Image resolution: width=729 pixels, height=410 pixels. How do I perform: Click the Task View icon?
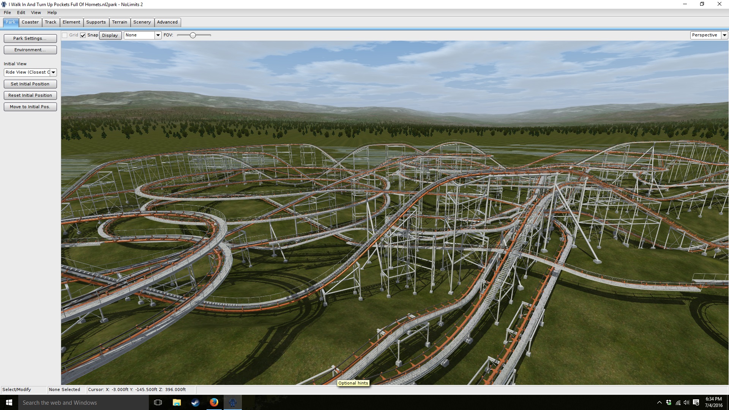(x=158, y=402)
